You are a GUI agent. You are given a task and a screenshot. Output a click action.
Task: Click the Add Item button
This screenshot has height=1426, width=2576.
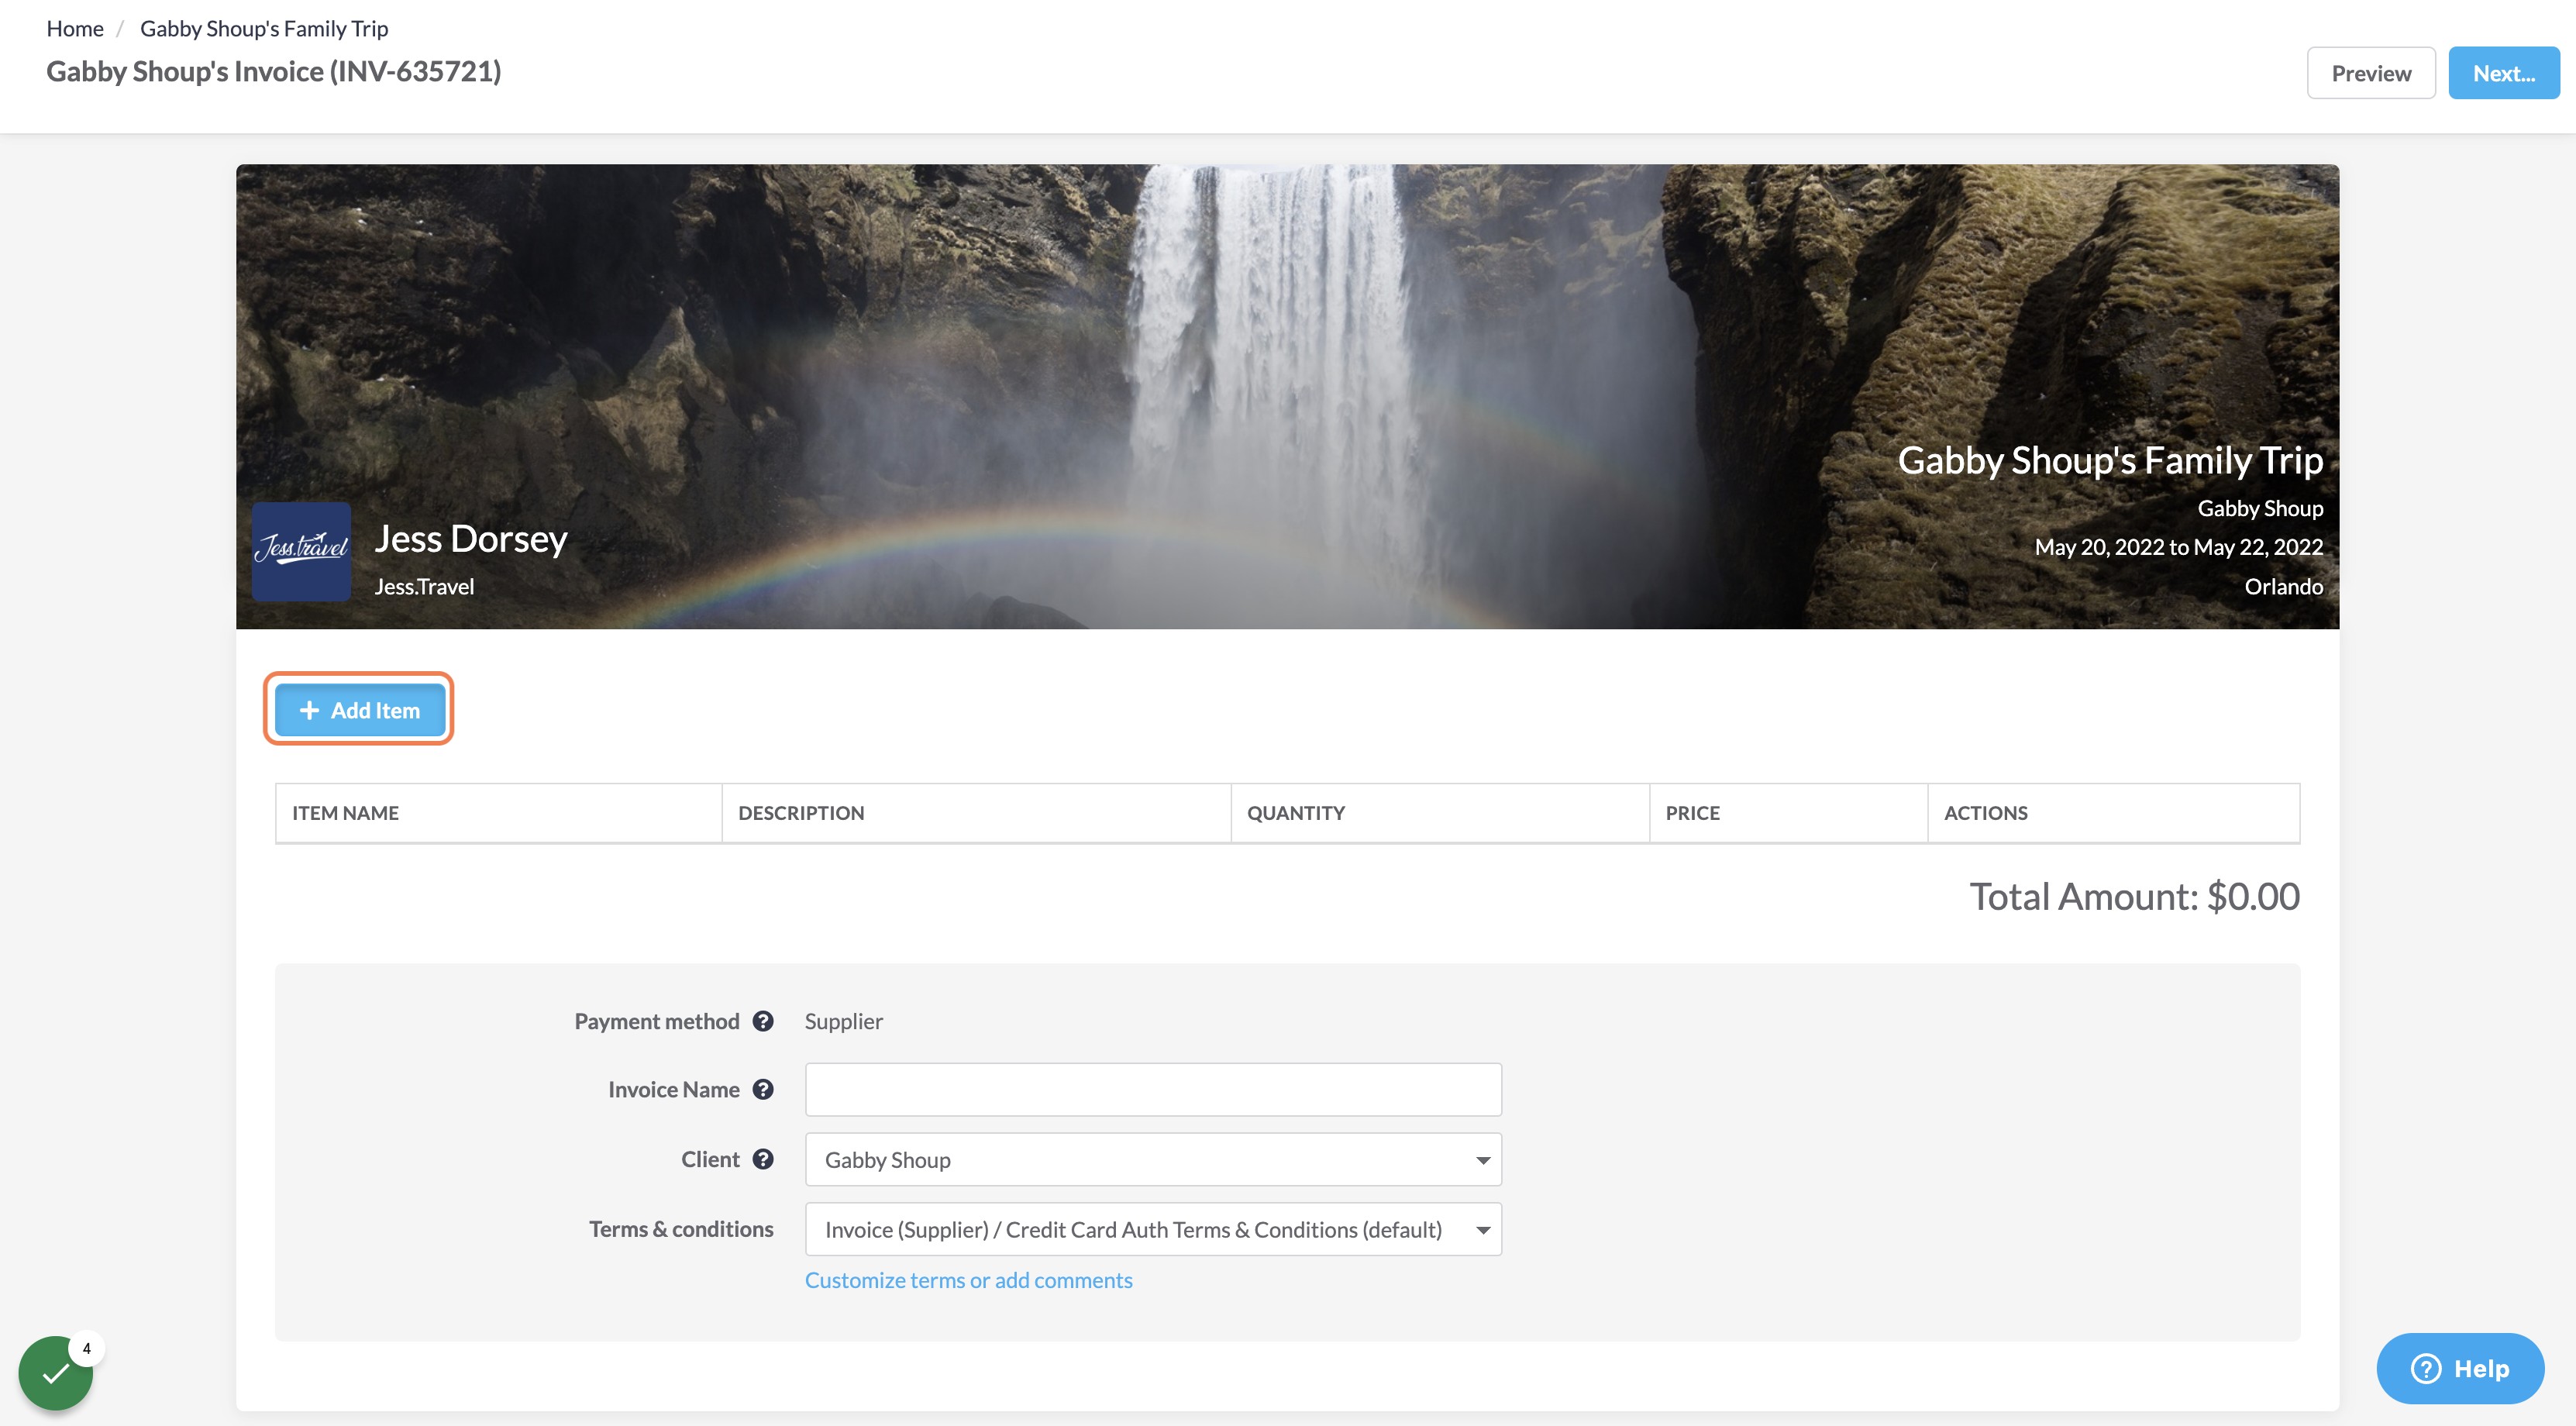click(x=359, y=709)
